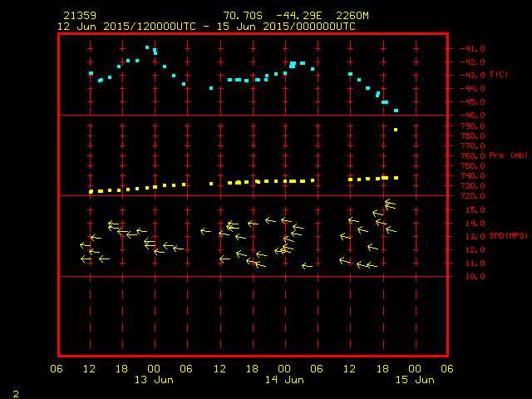Click the -45.0 temperature tick label

click(x=473, y=101)
